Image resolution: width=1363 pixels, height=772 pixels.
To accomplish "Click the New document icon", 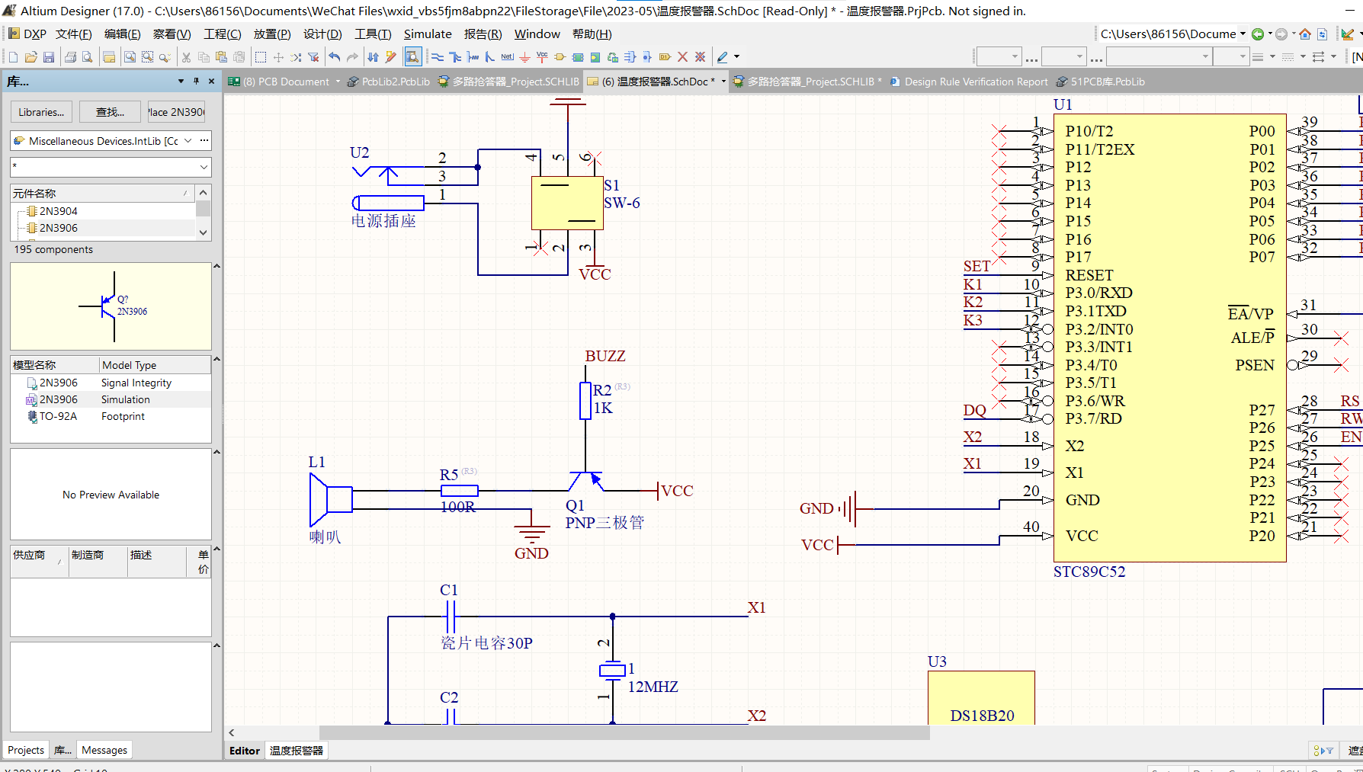I will click(x=13, y=57).
